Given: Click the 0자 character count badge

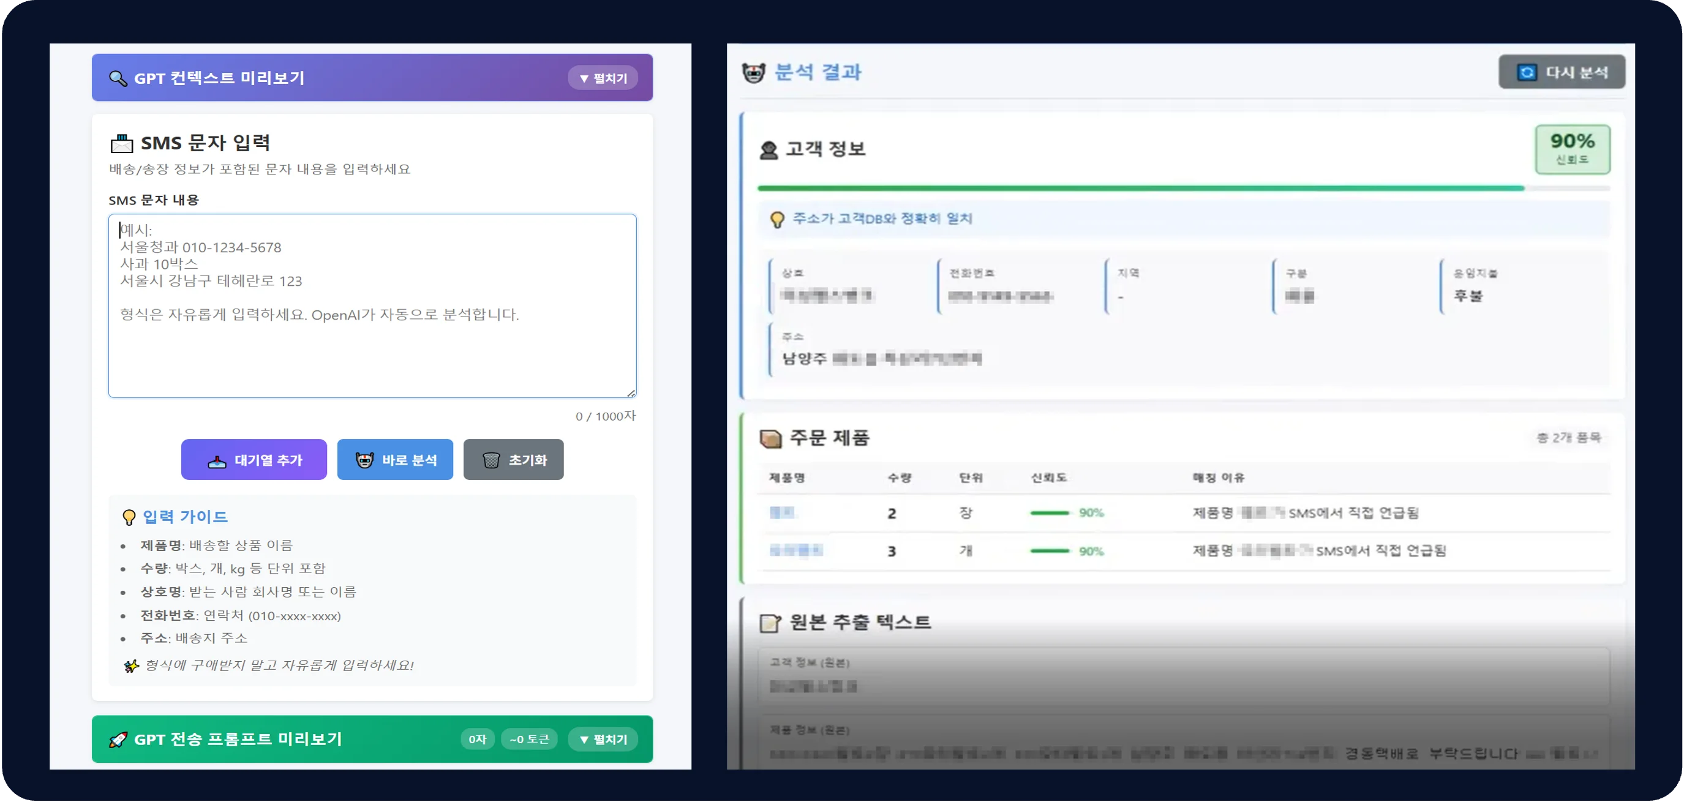Looking at the screenshot, I should point(477,740).
